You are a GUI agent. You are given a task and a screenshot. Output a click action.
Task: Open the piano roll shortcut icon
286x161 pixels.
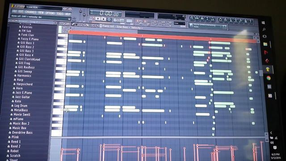(202, 18)
